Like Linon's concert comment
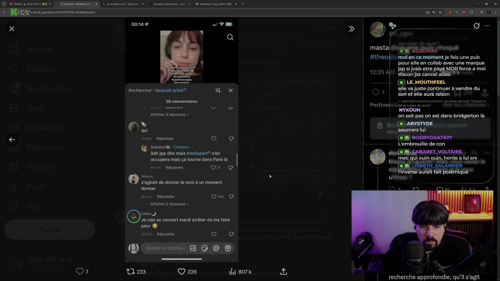500x281 pixels. [214, 234]
